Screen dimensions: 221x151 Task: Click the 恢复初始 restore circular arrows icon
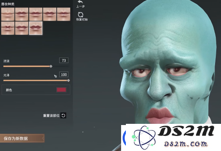coord(80,15)
